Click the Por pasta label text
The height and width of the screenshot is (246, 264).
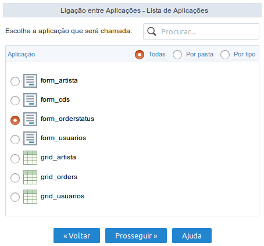pos(200,54)
